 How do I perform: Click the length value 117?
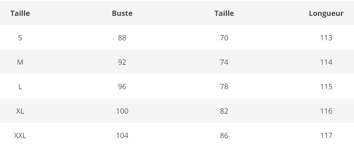pos(326,135)
